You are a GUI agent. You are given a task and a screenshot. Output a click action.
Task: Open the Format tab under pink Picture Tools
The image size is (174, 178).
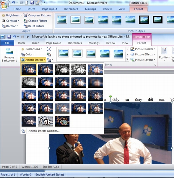pos(142,43)
